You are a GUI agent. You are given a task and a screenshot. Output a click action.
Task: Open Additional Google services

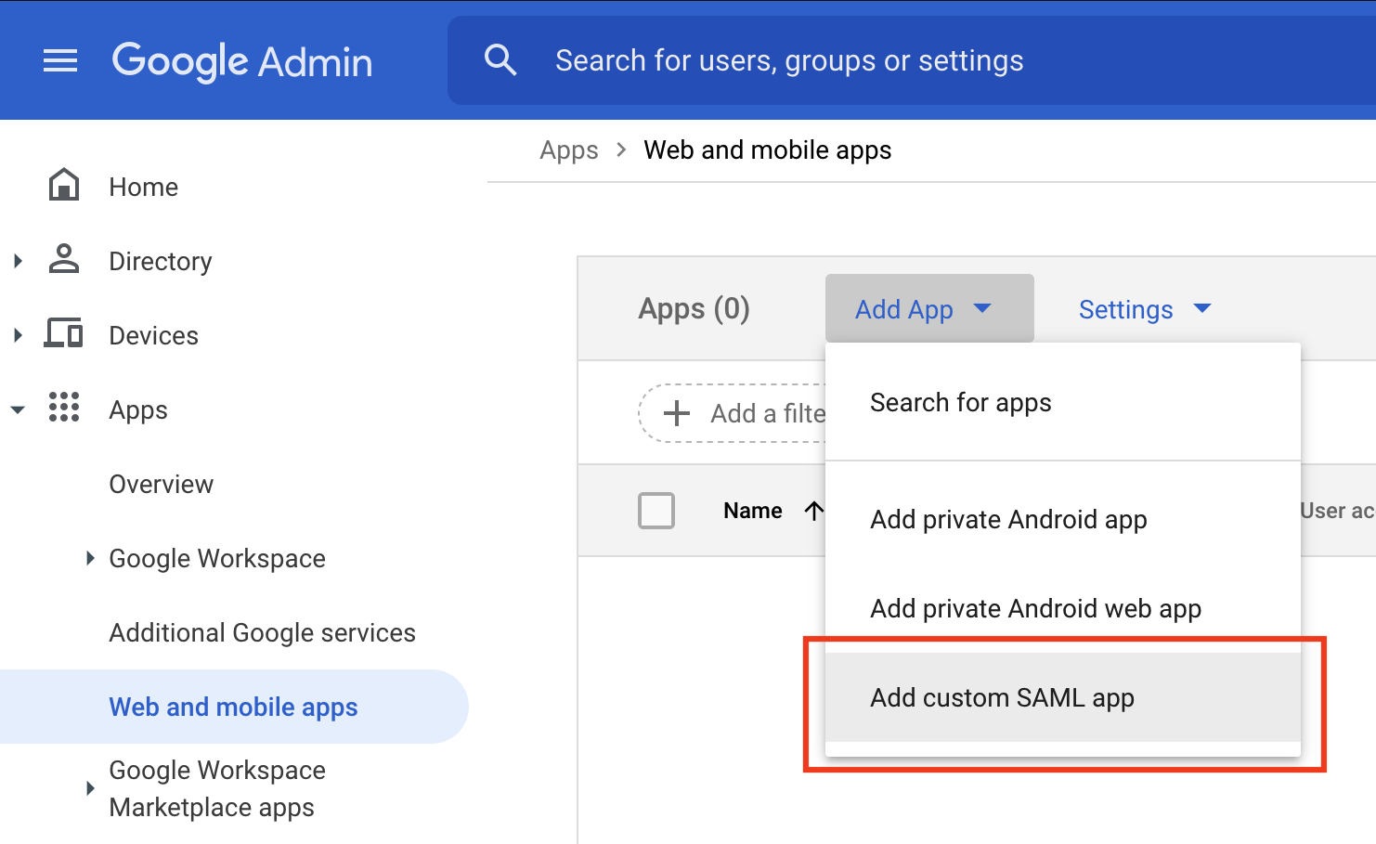pyautogui.click(x=262, y=632)
